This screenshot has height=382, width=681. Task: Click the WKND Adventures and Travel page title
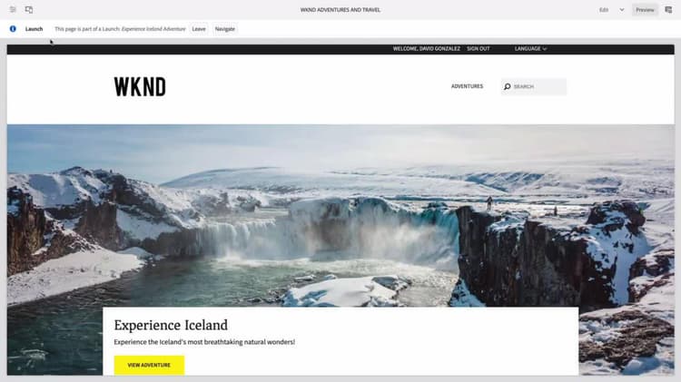[x=340, y=10]
